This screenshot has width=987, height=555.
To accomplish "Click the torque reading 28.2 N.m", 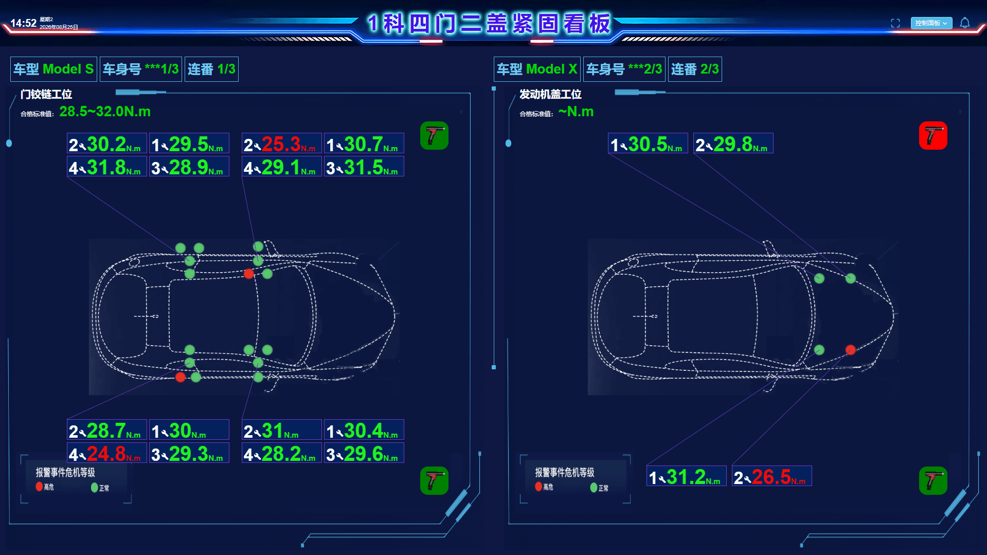I will point(282,453).
